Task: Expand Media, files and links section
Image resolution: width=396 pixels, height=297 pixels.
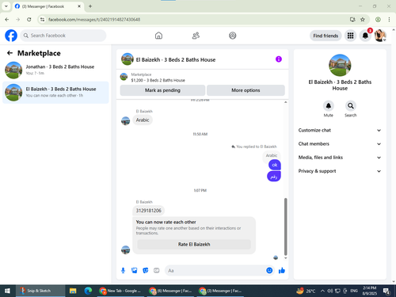Action: pyautogui.click(x=340, y=158)
